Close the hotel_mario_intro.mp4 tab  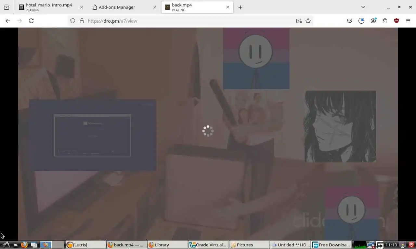81,7
